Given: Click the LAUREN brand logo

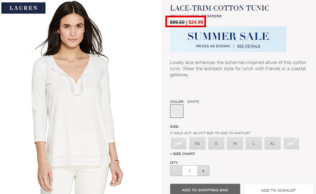Looking at the screenshot, I should [x=23, y=8].
